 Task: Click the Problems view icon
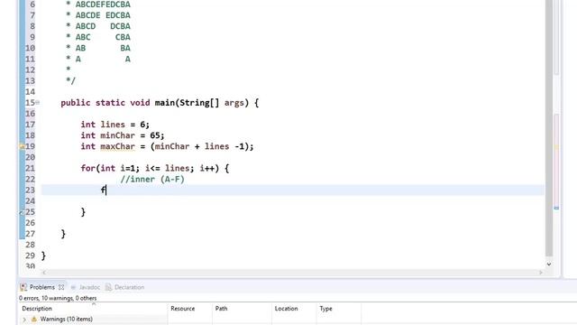23,287
